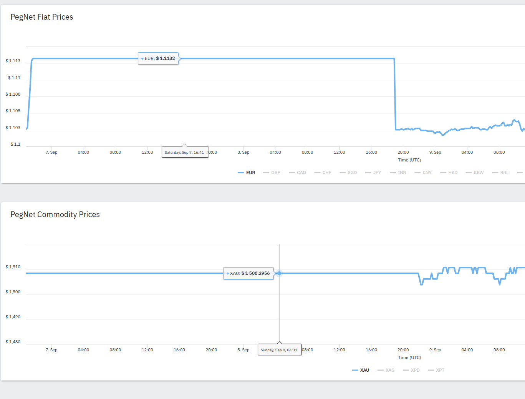
Task: Click the $1.103 fiat y-axis label
Action: pos(13,128)
